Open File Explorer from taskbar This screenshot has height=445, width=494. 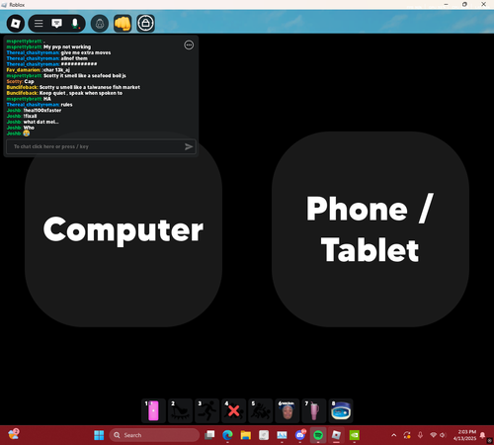point(246,435)
